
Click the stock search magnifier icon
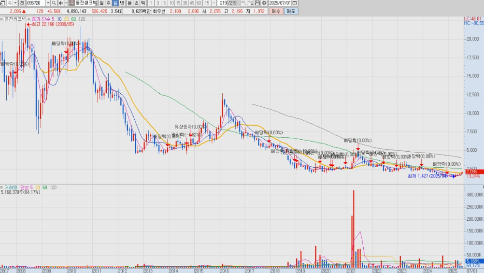coord(54,3)
